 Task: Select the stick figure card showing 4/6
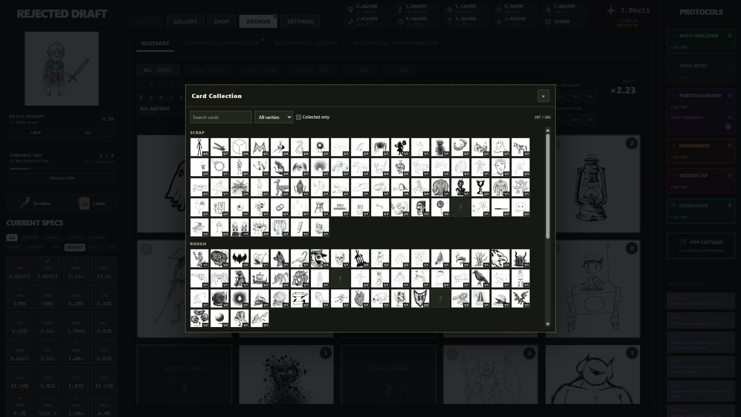click(200, 147)
